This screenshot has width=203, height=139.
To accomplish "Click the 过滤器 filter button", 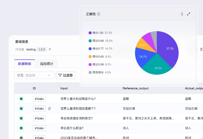I will [65, 75].
